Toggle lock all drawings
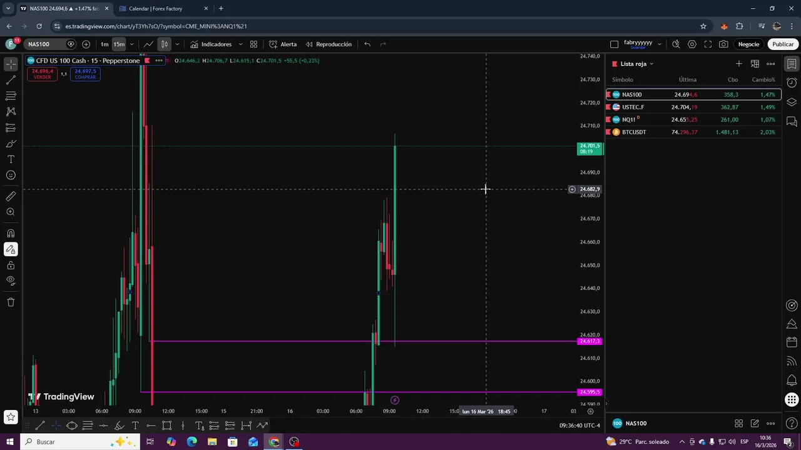 click(11, 265)
